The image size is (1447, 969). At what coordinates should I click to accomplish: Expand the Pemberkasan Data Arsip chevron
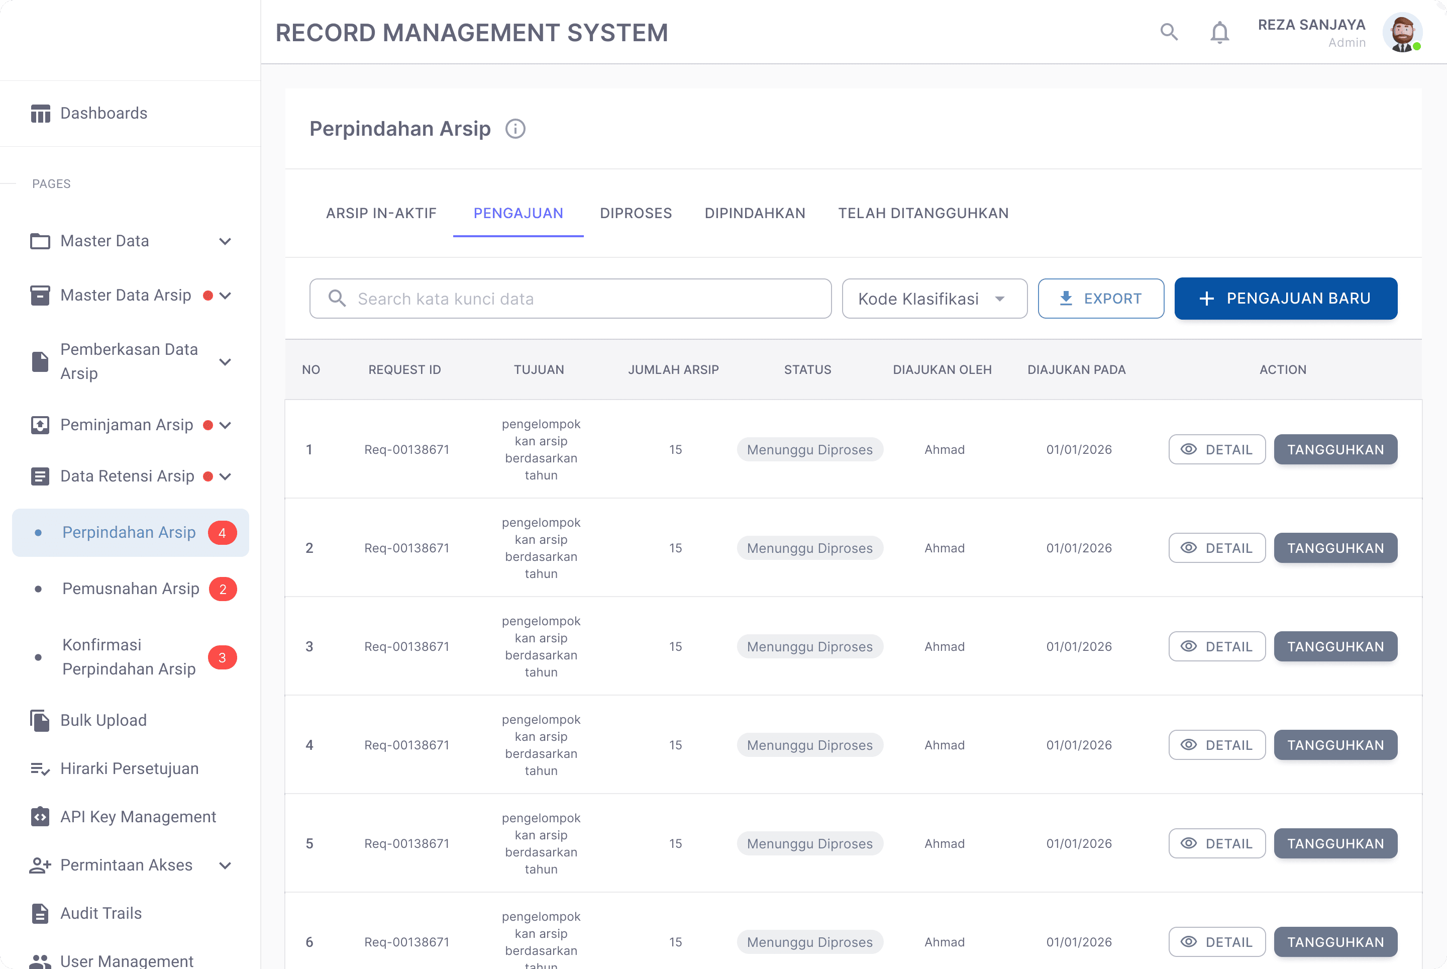[226, 362]
